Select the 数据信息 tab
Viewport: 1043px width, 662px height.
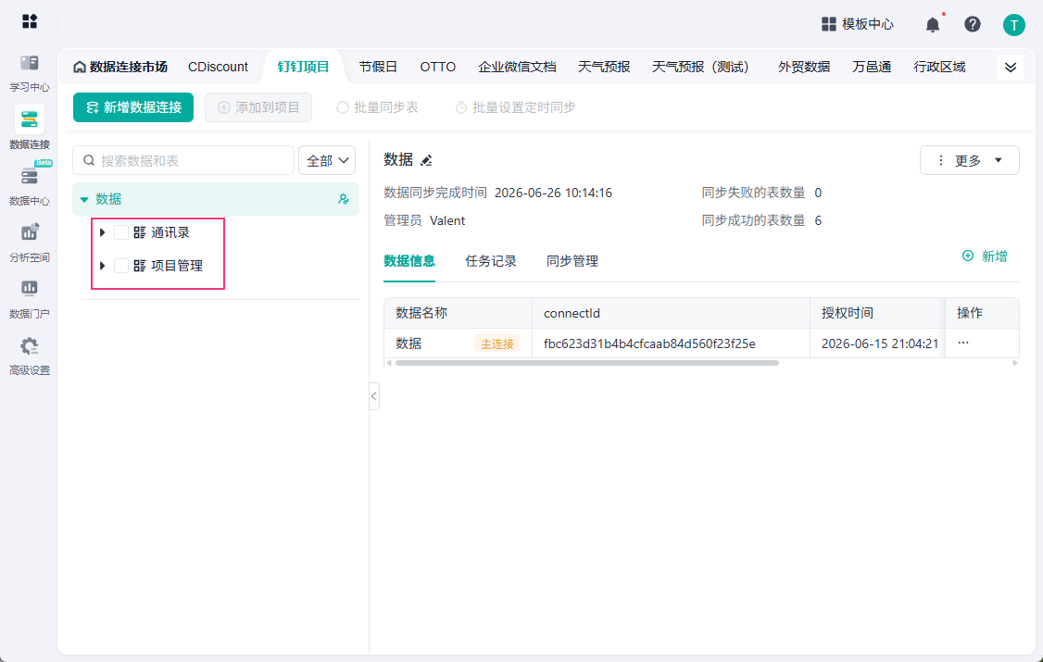pyautogui.click(x=409, y=261)
